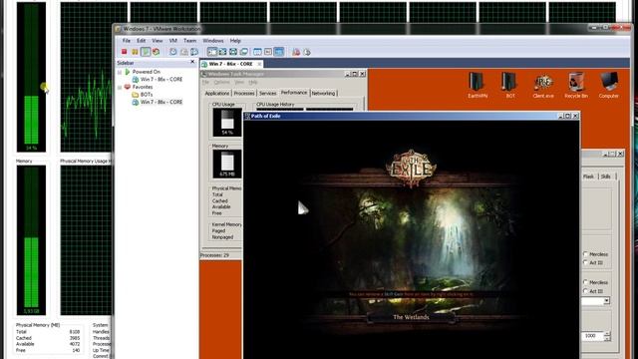Screen dimensions: 638x359
Task: Select the upper Merciless radio button
Action: [586, 254]
